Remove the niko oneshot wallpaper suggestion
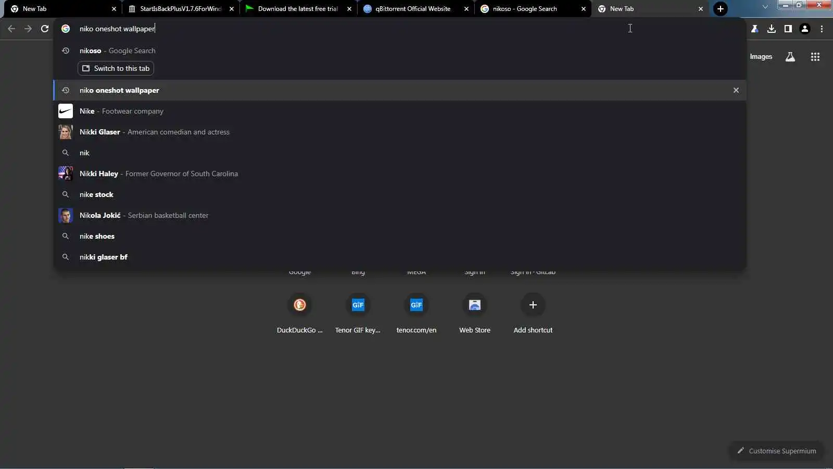833x469 pixels. point(736,90)
